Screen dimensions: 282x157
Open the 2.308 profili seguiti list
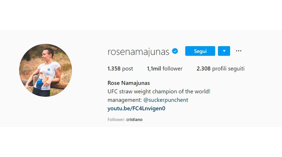pos(221,69)
